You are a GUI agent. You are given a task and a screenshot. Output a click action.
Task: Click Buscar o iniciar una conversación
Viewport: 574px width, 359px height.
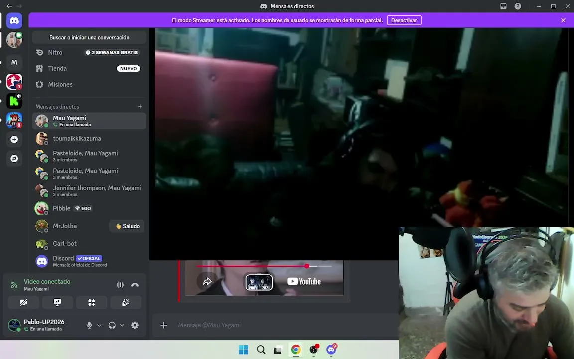coord(89,37)
